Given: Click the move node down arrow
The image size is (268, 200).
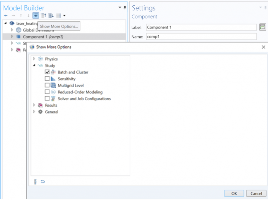Looking at the screenshot, I should [28, 15].
